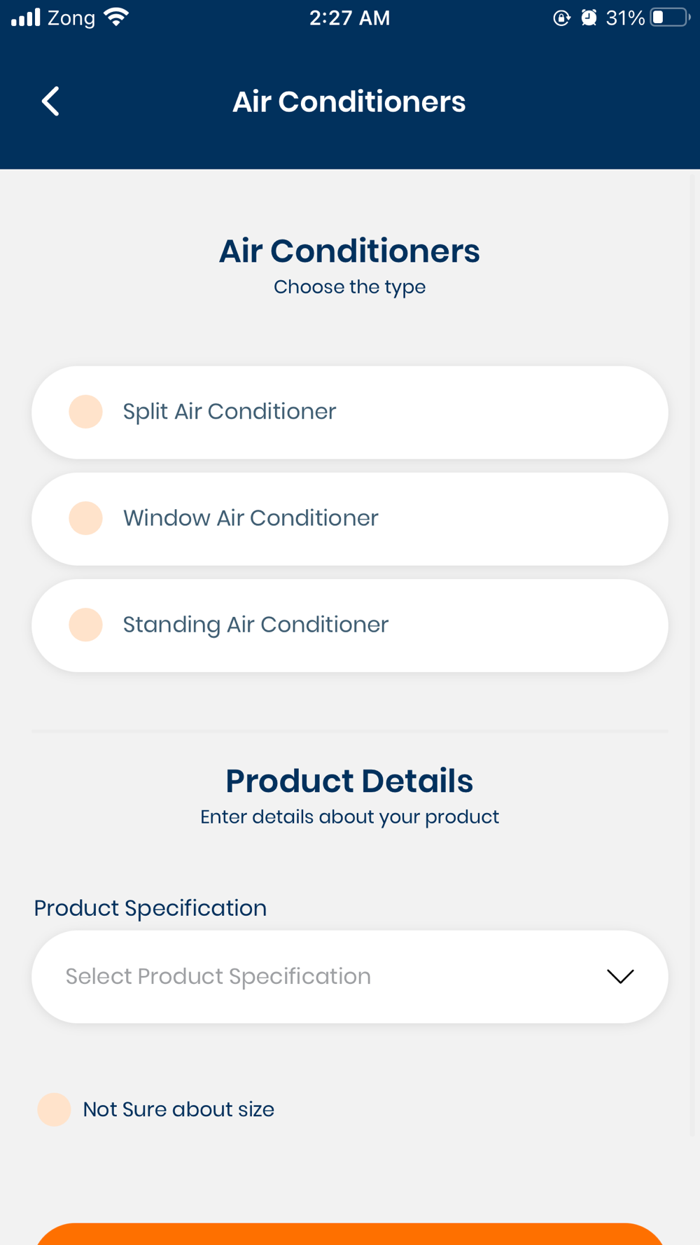Tap the Product Specification field label

(150, 908)
